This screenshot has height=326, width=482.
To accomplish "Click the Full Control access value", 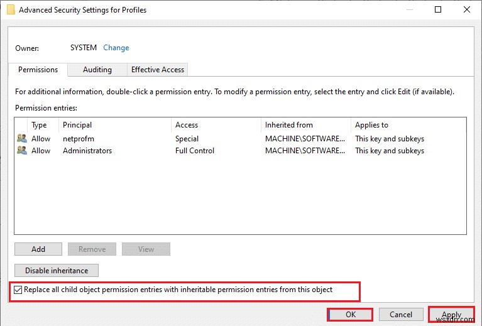I will pyautogui.click(x=195, y=151).
